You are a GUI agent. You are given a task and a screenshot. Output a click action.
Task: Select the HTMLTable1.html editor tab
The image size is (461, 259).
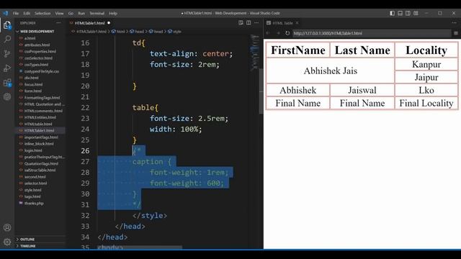coord(89,23)
